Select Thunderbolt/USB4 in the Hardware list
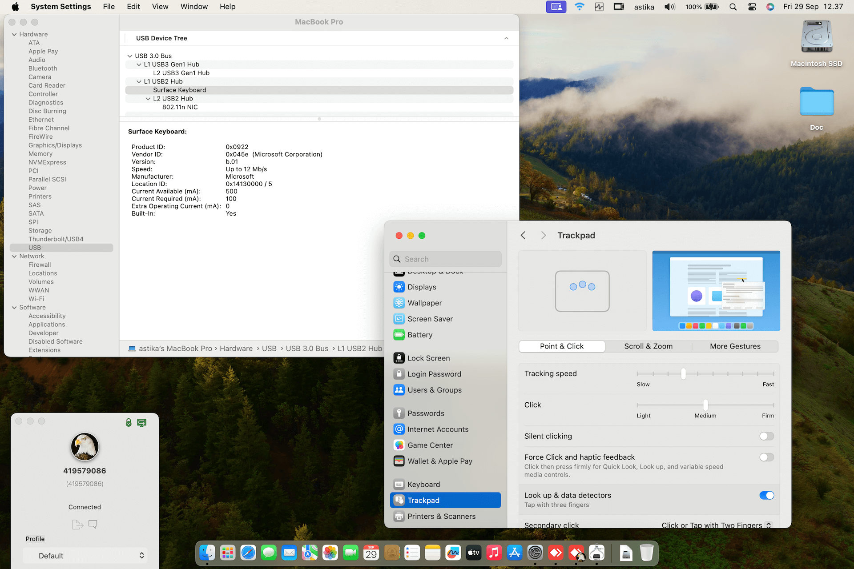The width and height of the screenshot is (854, 569). point(56,239)
